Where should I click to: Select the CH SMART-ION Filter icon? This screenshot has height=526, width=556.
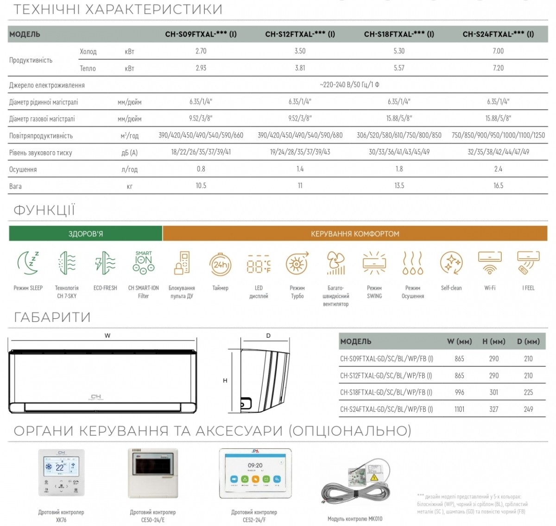(144, 262)
